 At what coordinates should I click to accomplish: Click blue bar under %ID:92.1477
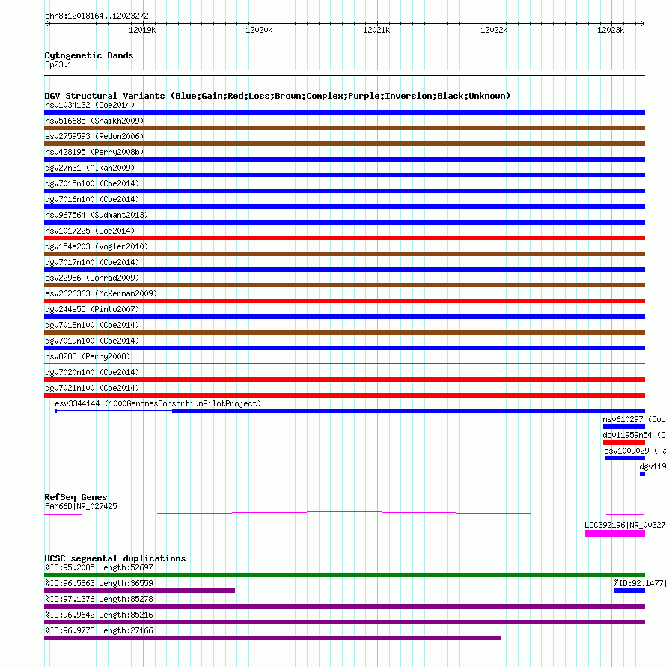tap(630, 591)
